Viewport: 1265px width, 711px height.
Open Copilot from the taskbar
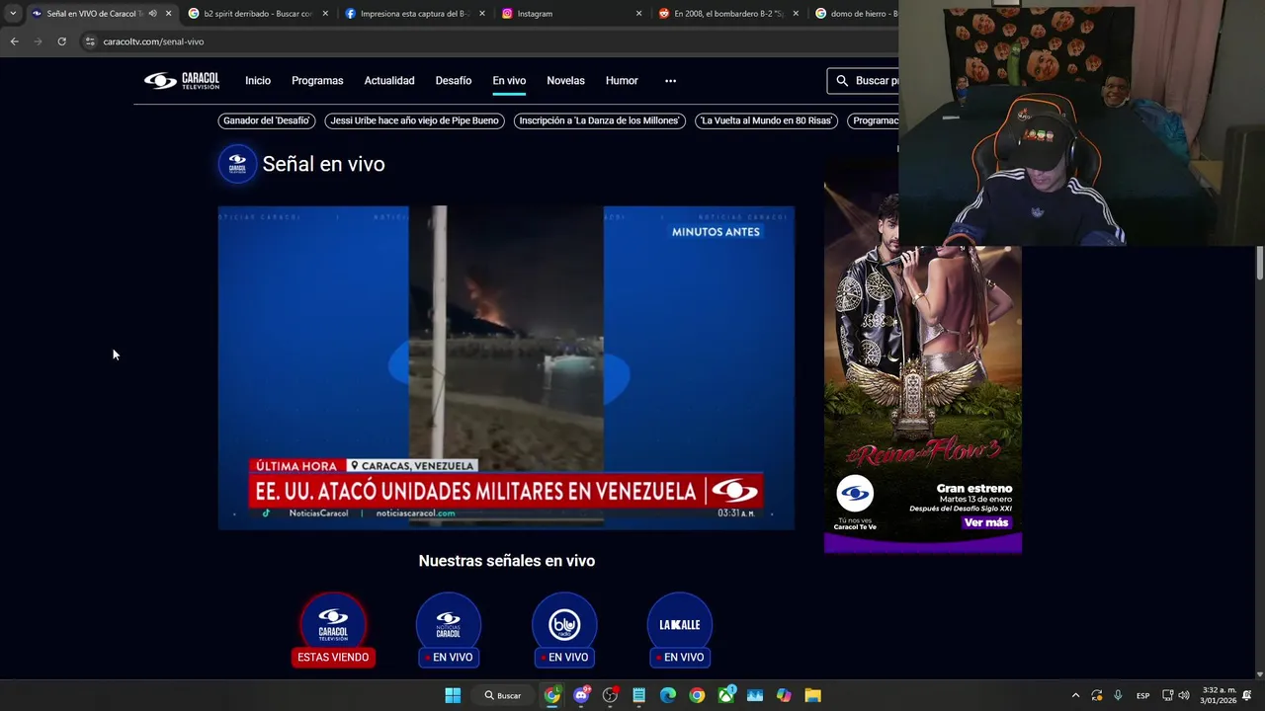[x=784, y=695]
